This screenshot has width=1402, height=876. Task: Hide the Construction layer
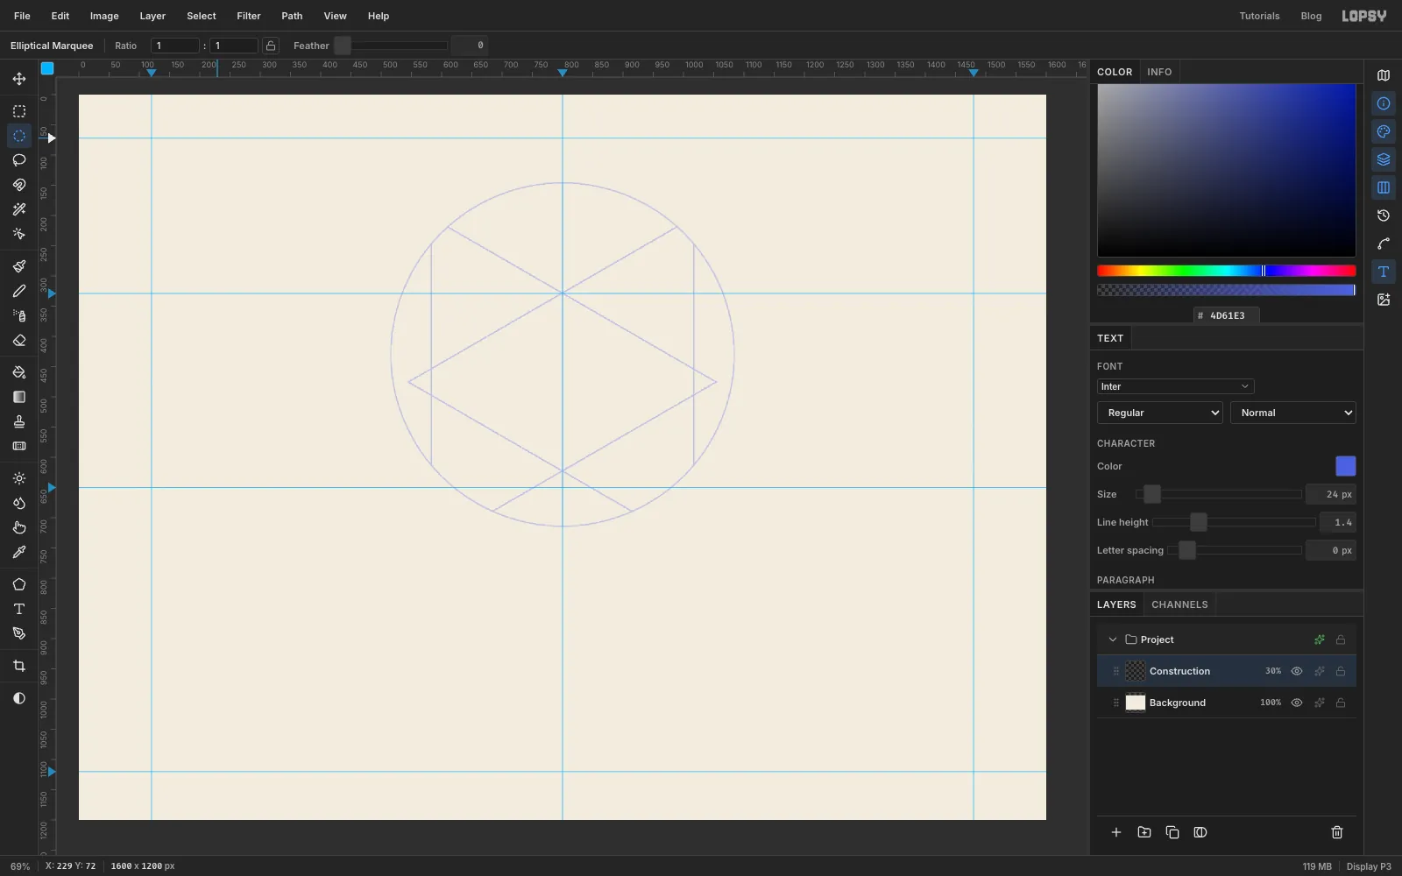coord(1297,671)
